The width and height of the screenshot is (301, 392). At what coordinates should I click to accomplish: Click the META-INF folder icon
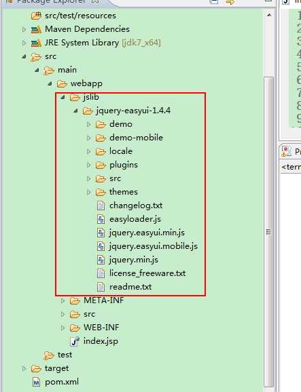[75, 300]
